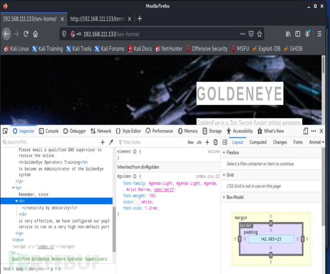Toggle the sidebar view icon
Viewport: 330px width, 274px height.
tap(297, 34)
